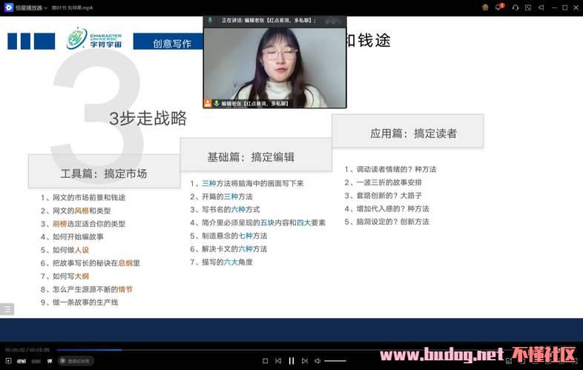Viewport: 583px width, 370px height.
Task: Toggle picture-in-picture mini mode icon
Action: click(528, 7)
